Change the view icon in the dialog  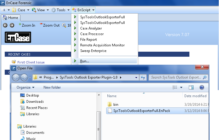pos(175,87)
